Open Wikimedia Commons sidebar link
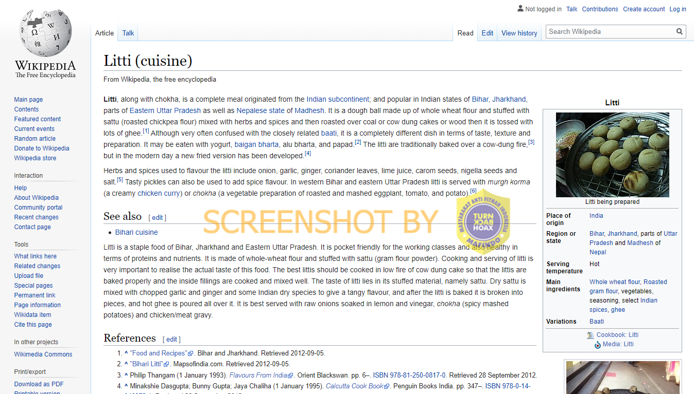Image resolution: width=694 pixels, height=394 pixels. pos(43,354)
